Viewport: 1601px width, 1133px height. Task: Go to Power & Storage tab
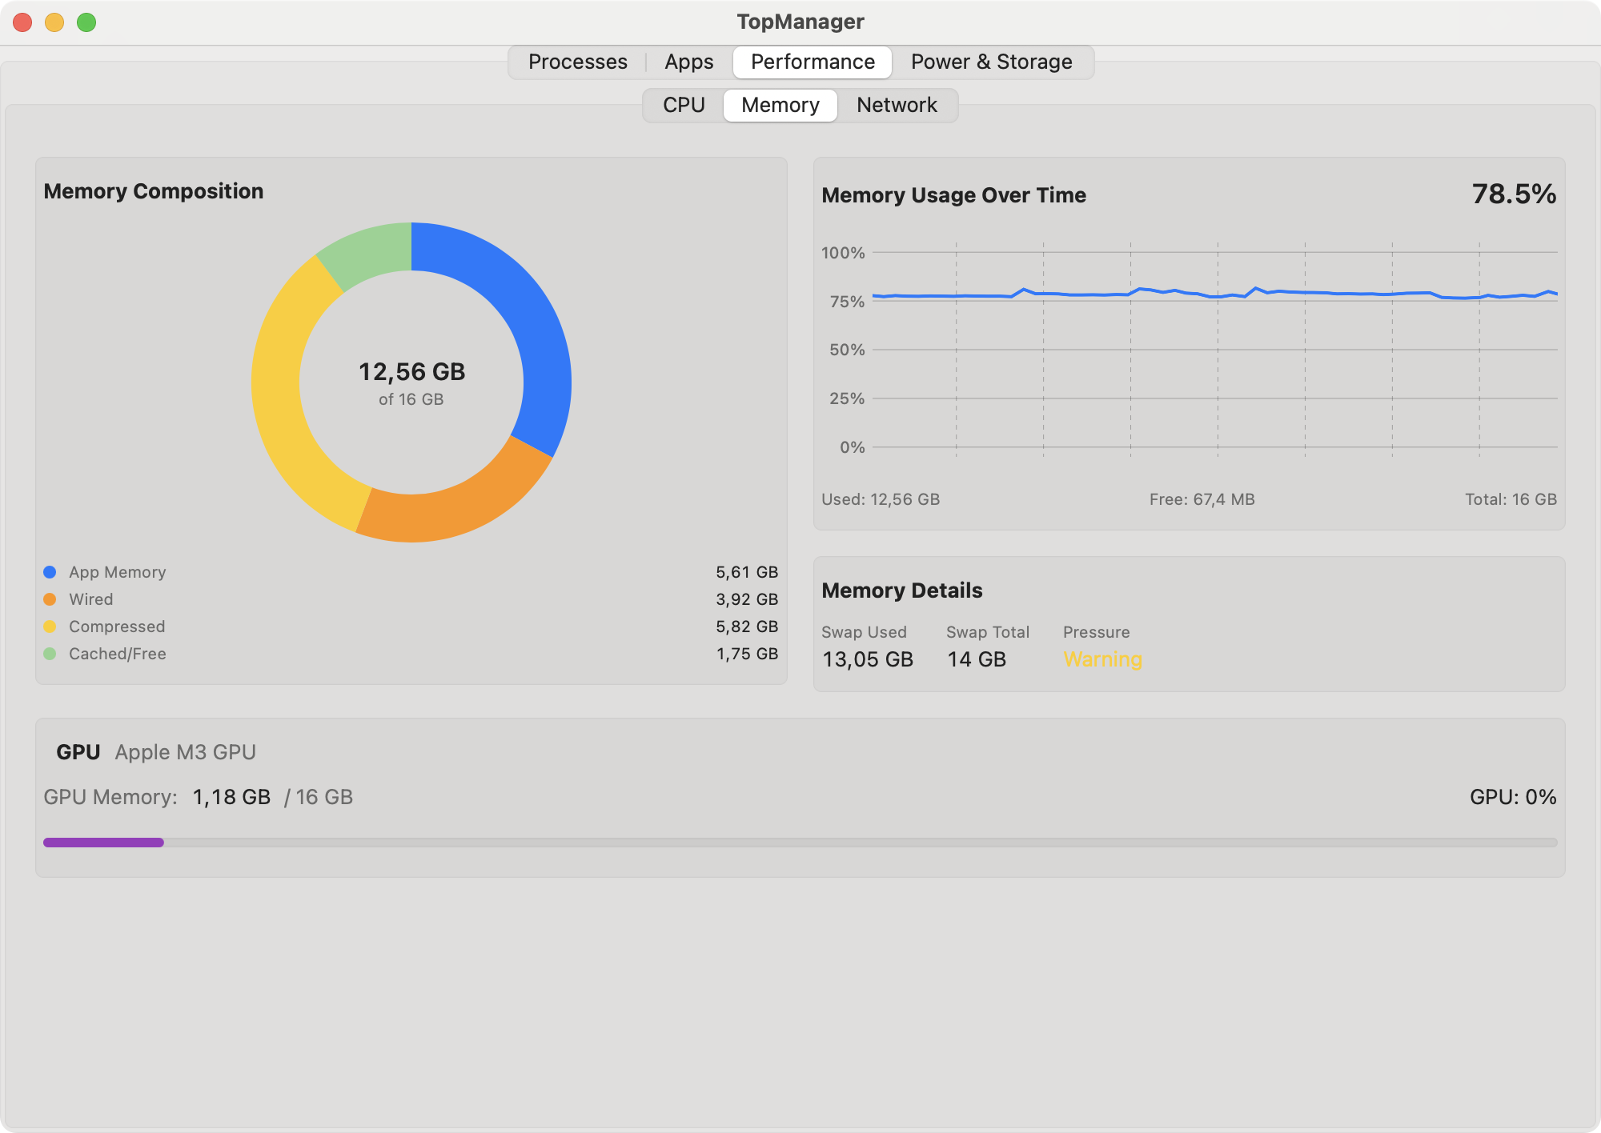point(991,62)
